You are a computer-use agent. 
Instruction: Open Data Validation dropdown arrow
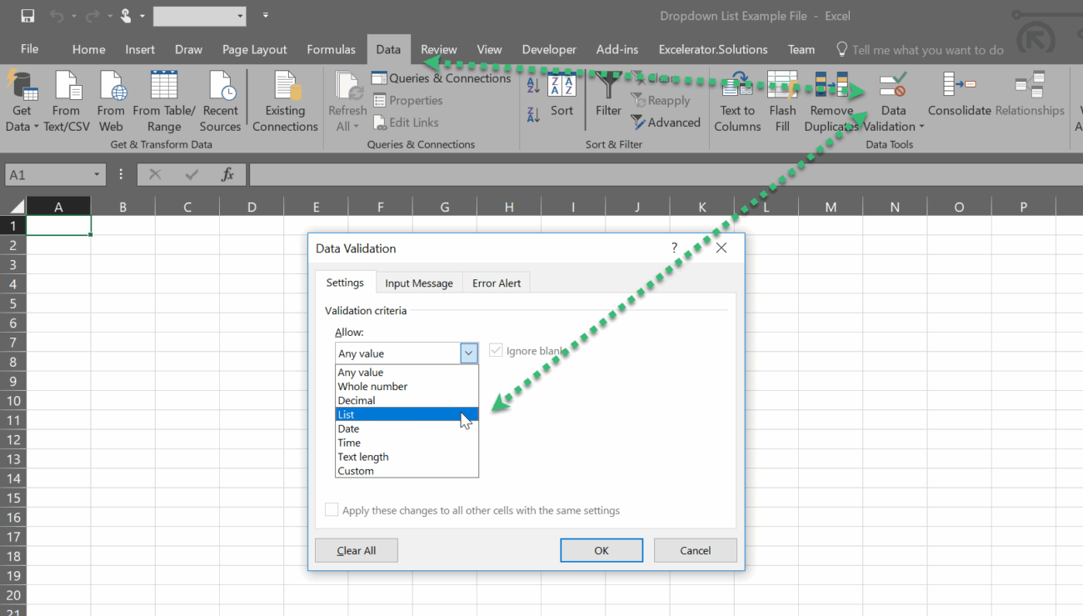[x=921, y=128]
